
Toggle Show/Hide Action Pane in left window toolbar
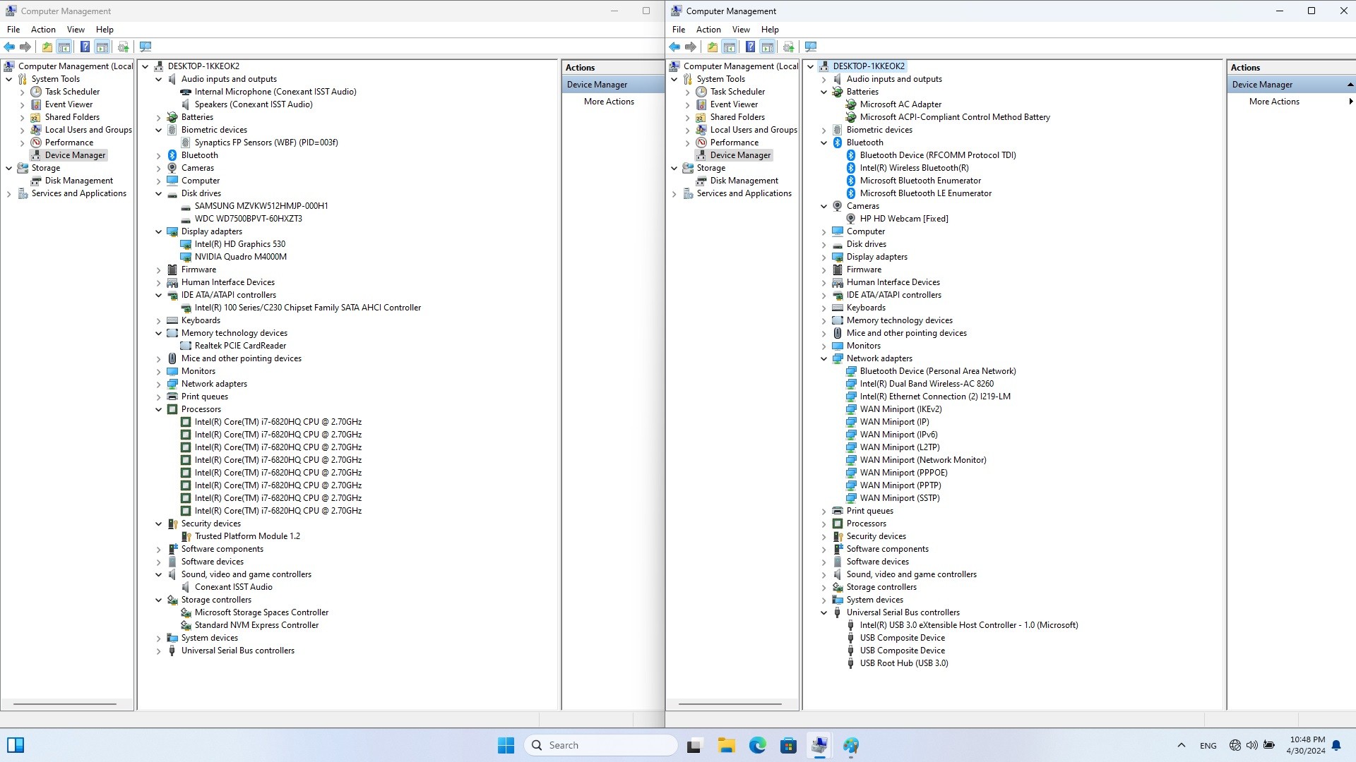[102, 47]
